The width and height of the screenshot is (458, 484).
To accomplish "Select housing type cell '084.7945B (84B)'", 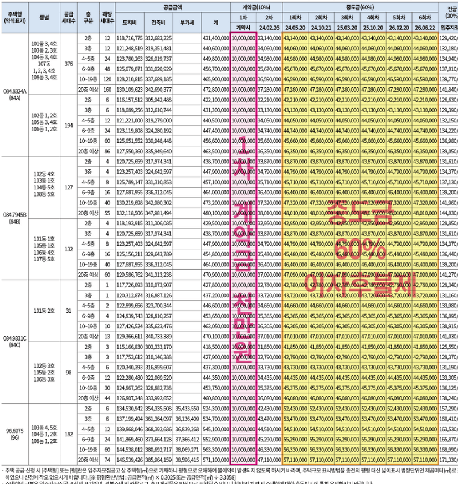I will pos(15,218).
